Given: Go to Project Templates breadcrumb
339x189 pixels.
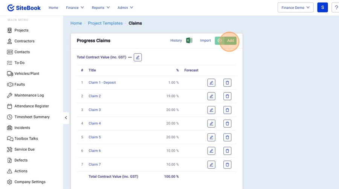Looking at the screenshot, I should [105, 23].
